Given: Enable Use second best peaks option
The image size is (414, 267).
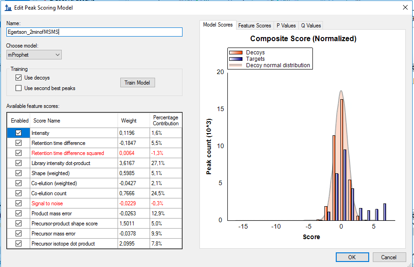Looking at the screenshot, I should point(19,88).
